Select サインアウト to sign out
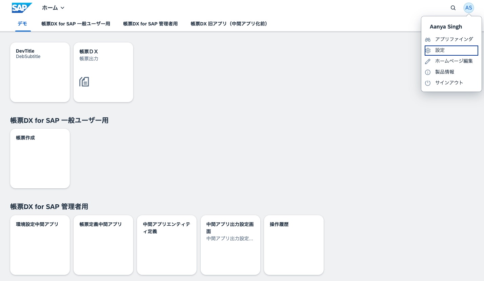The height and width of the screenshot is (281, 484). click(x=451, y=83)
